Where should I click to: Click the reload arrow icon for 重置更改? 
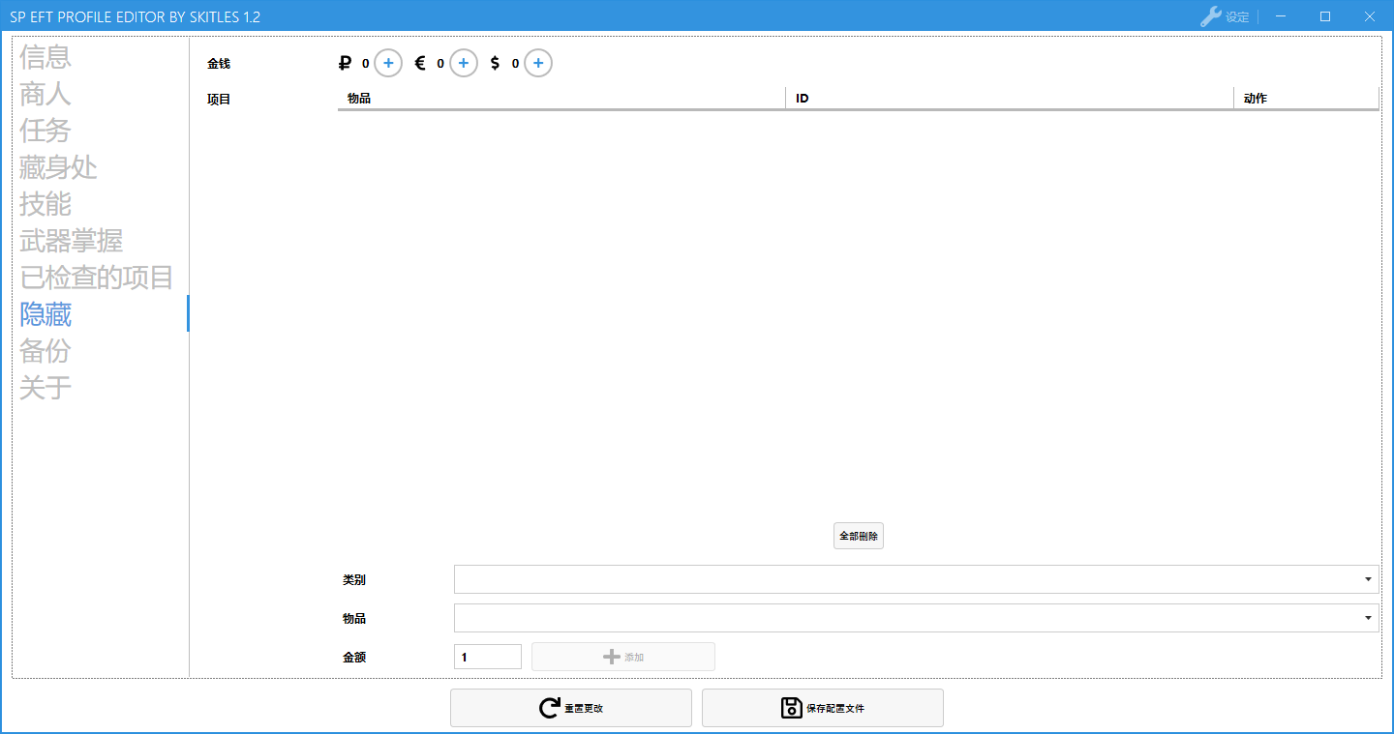point(549,708)
